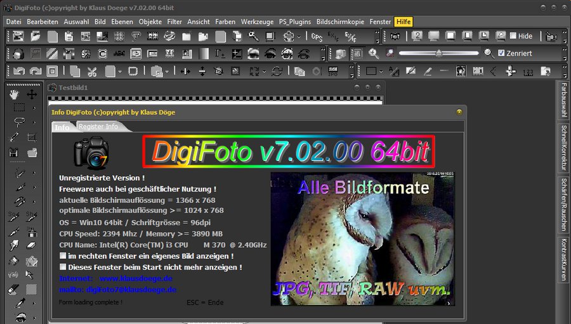
Task: Open the KontrastKurven side panel
Action: coord(563,259)
